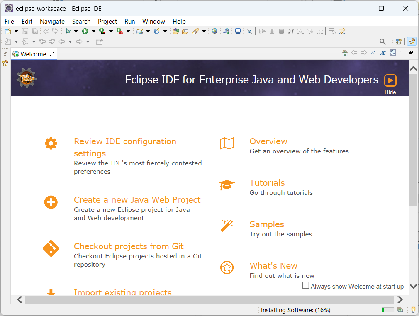The width and height of the screenshot is (419, 316).
Task: Toggle Always show Welcome at start up
Action: [x=305, y=285]
